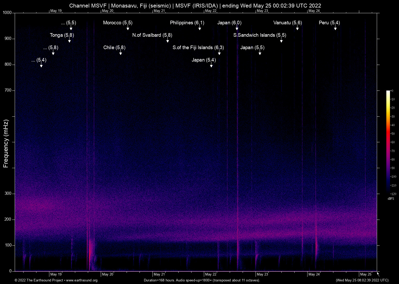Click the chart title mentioning Monasavu, Fiji
The height and width of the screenshot is (284, 399).
coord(195,6)
